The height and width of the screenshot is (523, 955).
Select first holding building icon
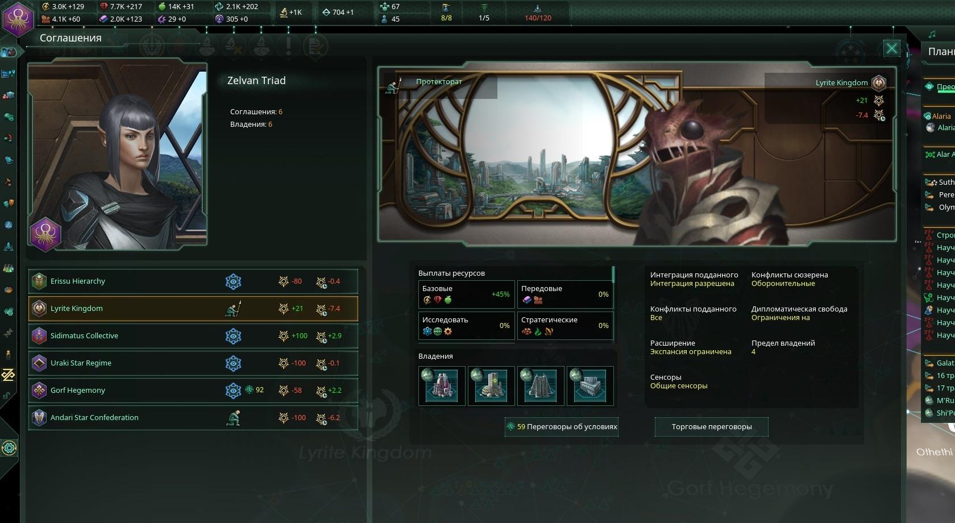coord(442,386)
